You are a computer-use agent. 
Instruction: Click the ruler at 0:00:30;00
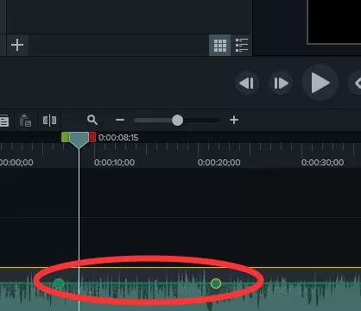(322, 163)
